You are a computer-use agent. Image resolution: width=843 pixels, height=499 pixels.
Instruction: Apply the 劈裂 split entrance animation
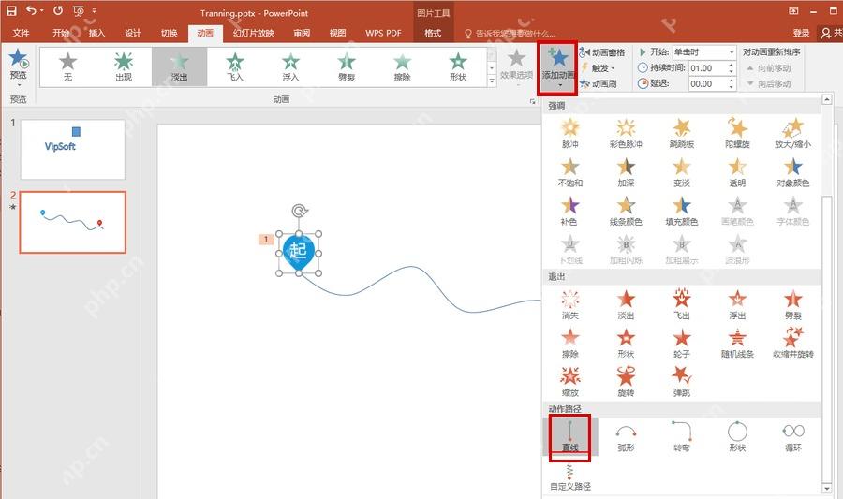347,66
